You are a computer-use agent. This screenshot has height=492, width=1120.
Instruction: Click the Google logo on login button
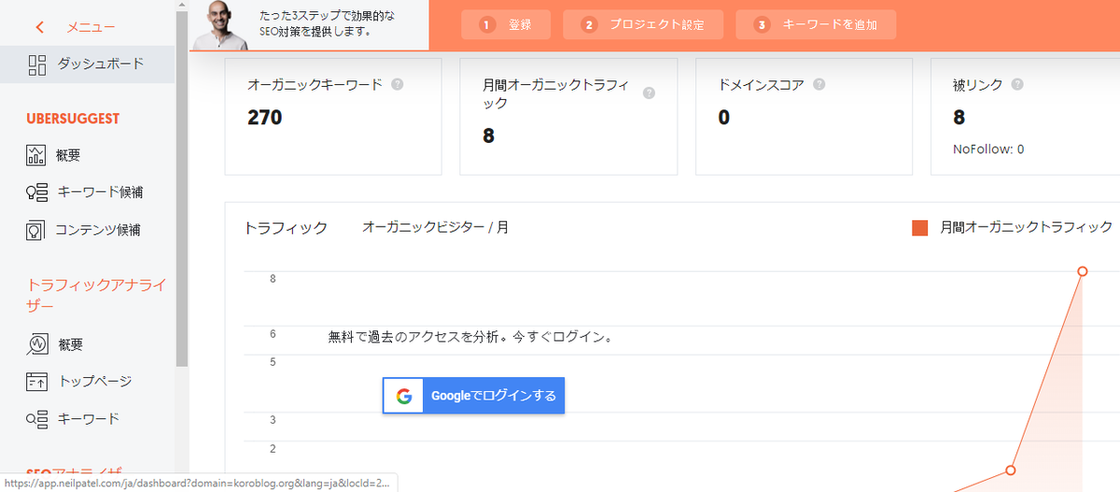point(404,396)
